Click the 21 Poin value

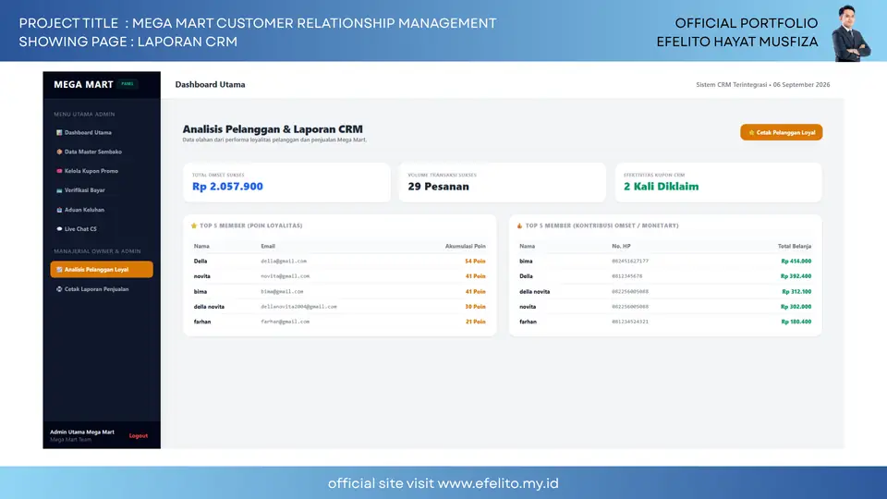(x=475, y=322)
